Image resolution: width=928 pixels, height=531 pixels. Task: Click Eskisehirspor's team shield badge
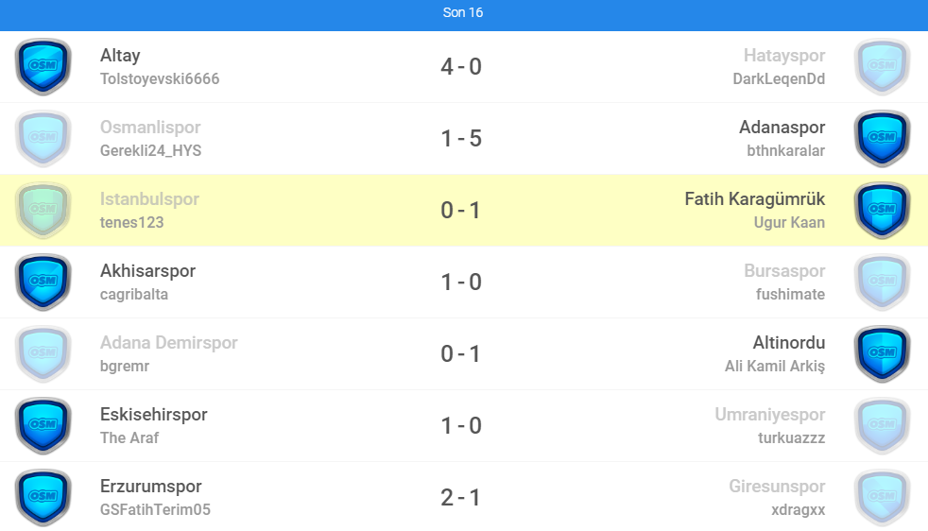(43, 425)
